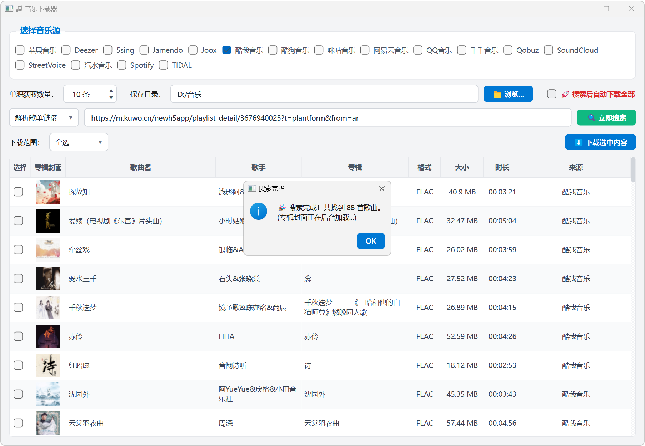Screen dimensions: 645x446
Task: Enable the SoundCloud source checkbox
Action: pyautogui.click(x=549, y=50)
